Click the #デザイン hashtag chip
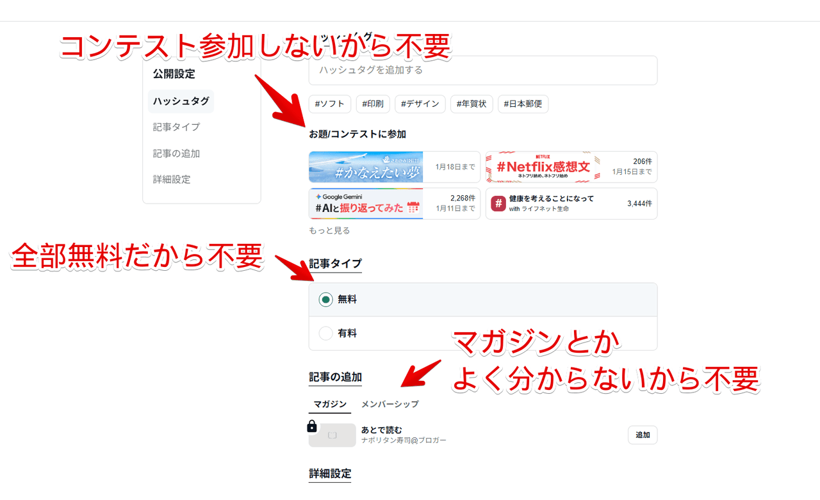Viewport: 820px width, 500px height. point(420,104)
